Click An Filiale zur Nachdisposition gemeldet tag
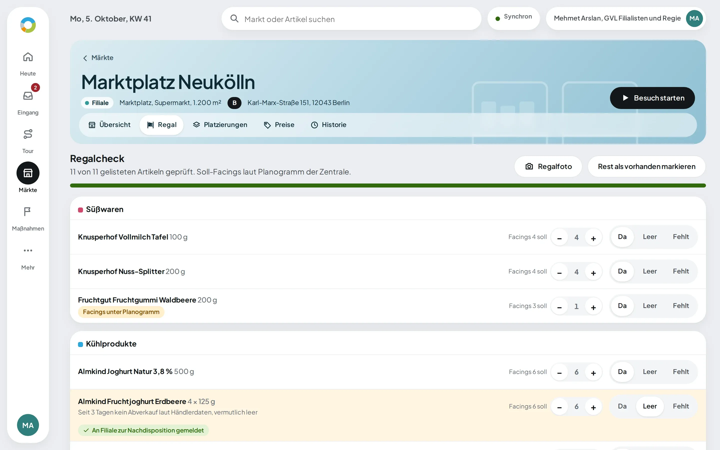720x450 pixels. coord(143,430)
